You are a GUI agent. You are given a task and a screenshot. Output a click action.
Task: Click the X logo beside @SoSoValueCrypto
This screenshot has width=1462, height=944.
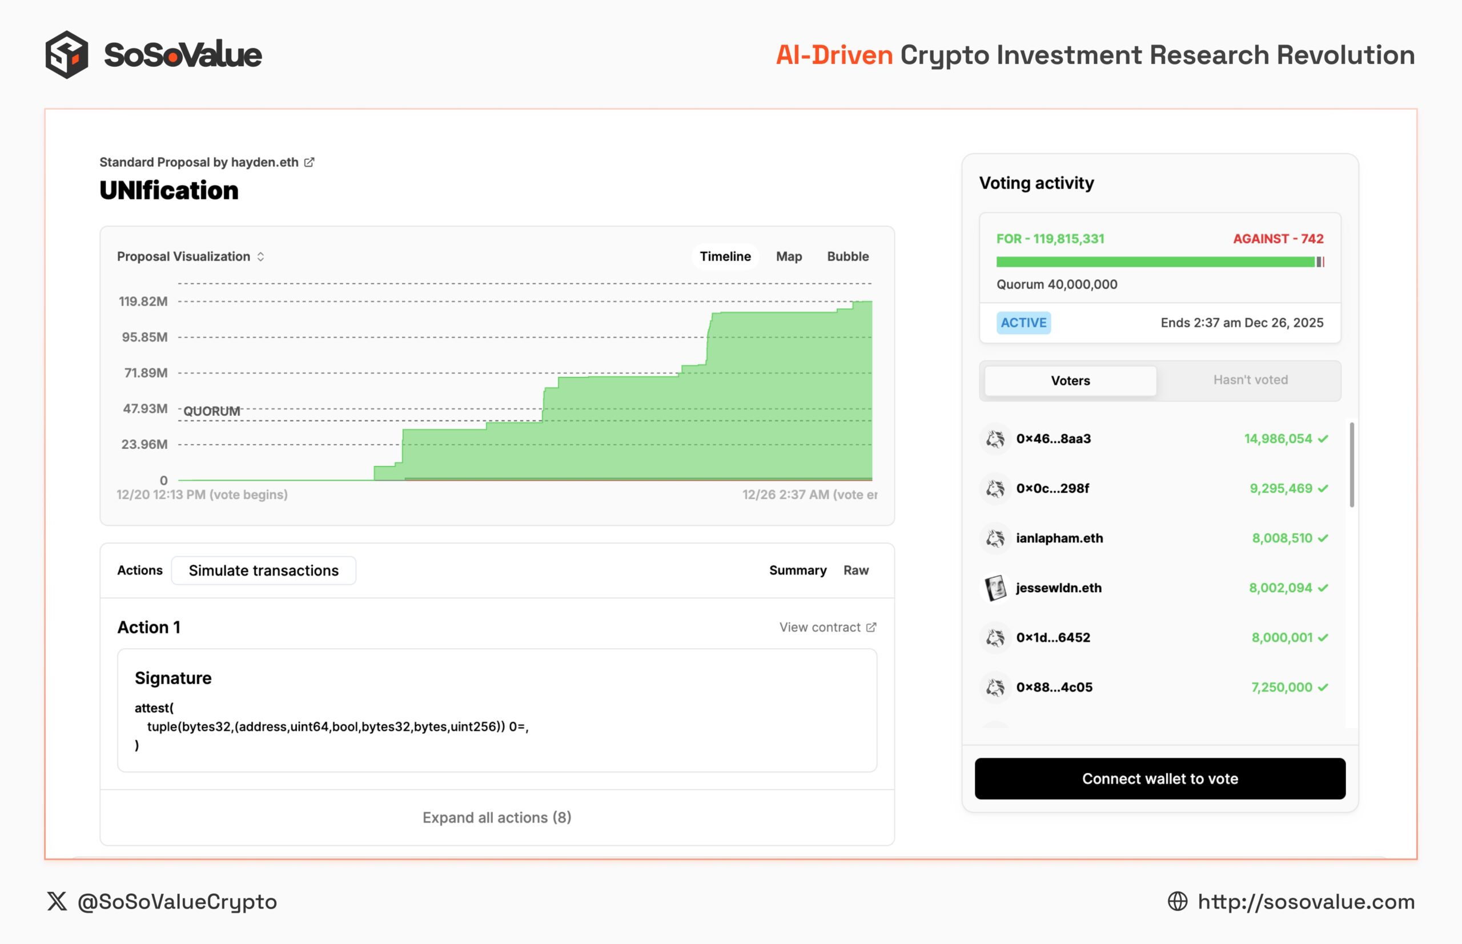pos(57,901)
